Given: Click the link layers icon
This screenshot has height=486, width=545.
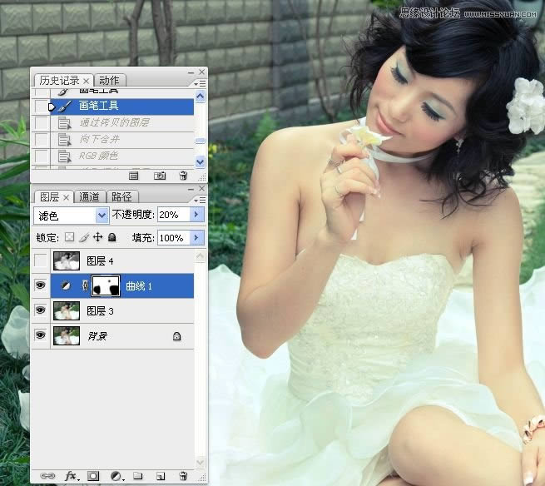Looking at the screenshot, I should (x=47, y=476).
